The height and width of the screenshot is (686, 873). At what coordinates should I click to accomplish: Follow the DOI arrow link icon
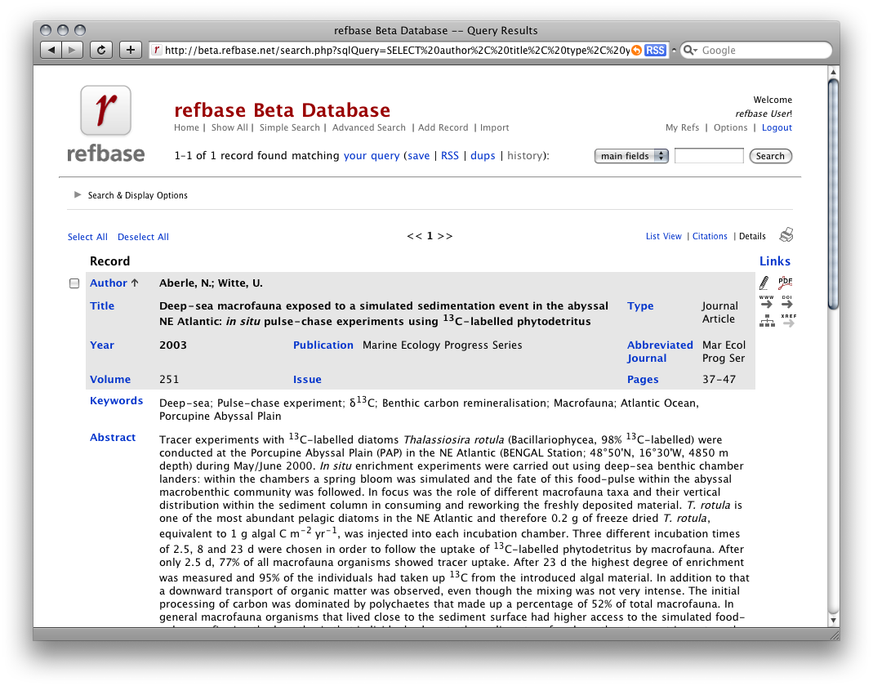(x=786, y=302)
